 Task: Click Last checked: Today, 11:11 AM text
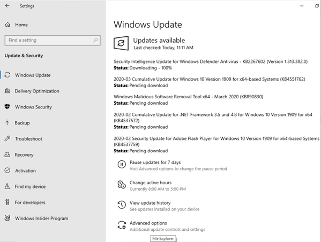[x=163, y=48]
